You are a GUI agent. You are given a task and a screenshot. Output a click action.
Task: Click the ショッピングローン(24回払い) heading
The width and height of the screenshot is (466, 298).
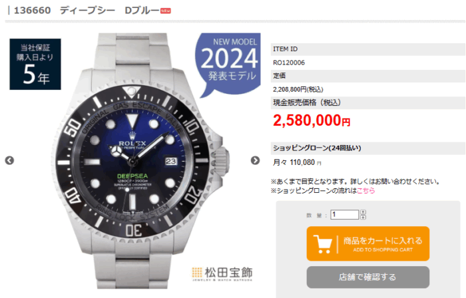[x=317, y=148]
